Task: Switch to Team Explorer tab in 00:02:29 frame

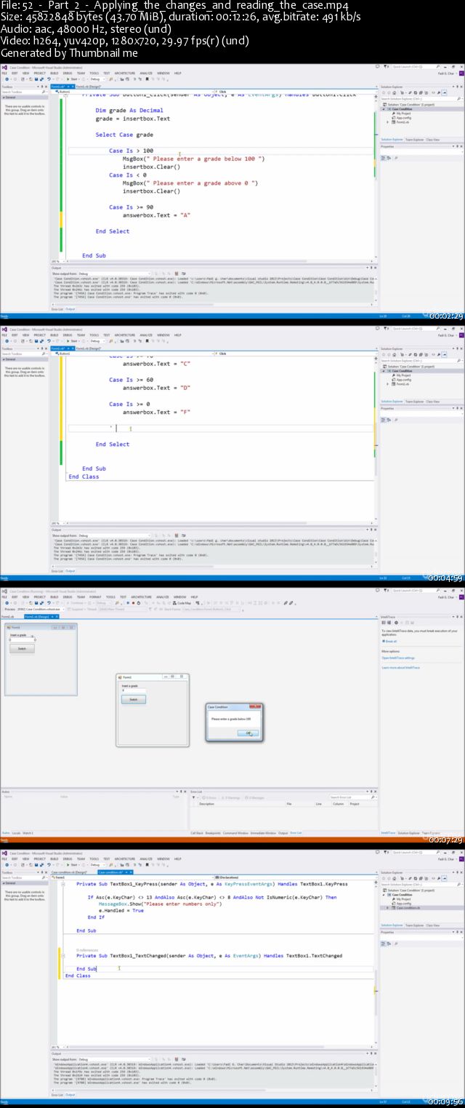Action: (x=414, y=139)
